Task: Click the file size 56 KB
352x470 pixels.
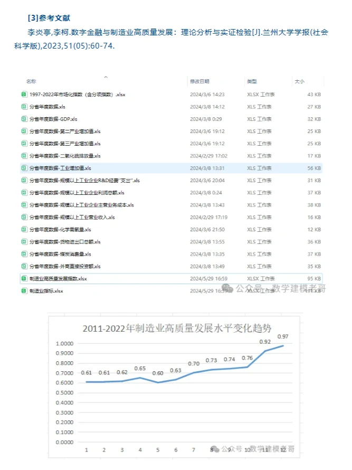Action: pyautogui.click(x=314, y=168)
